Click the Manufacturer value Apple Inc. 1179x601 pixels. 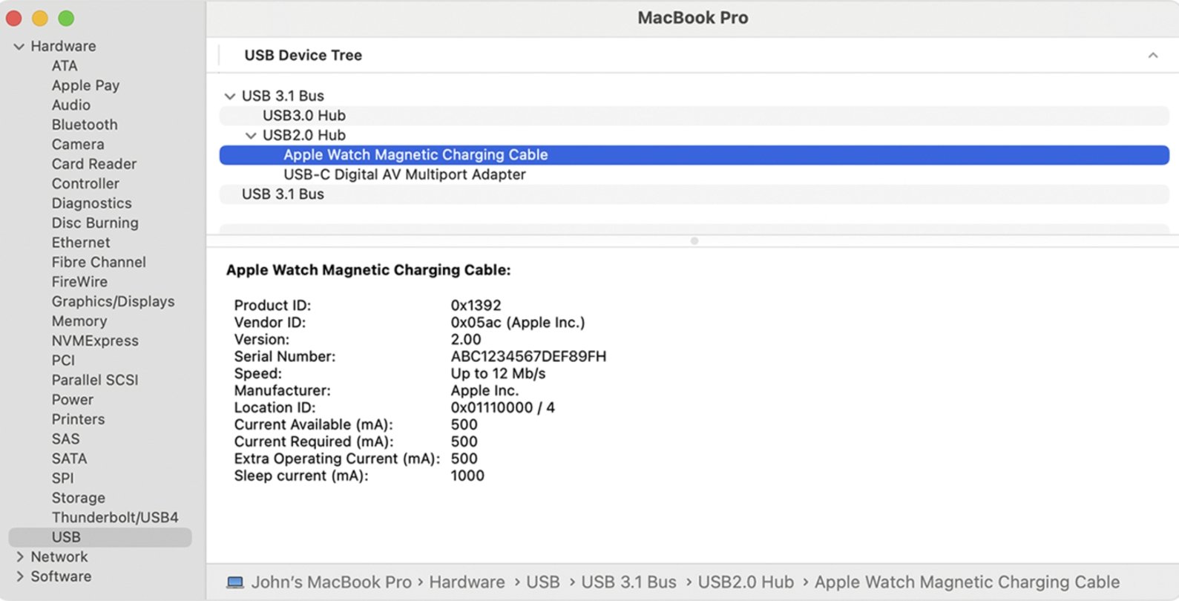click(x=485, y=391)
